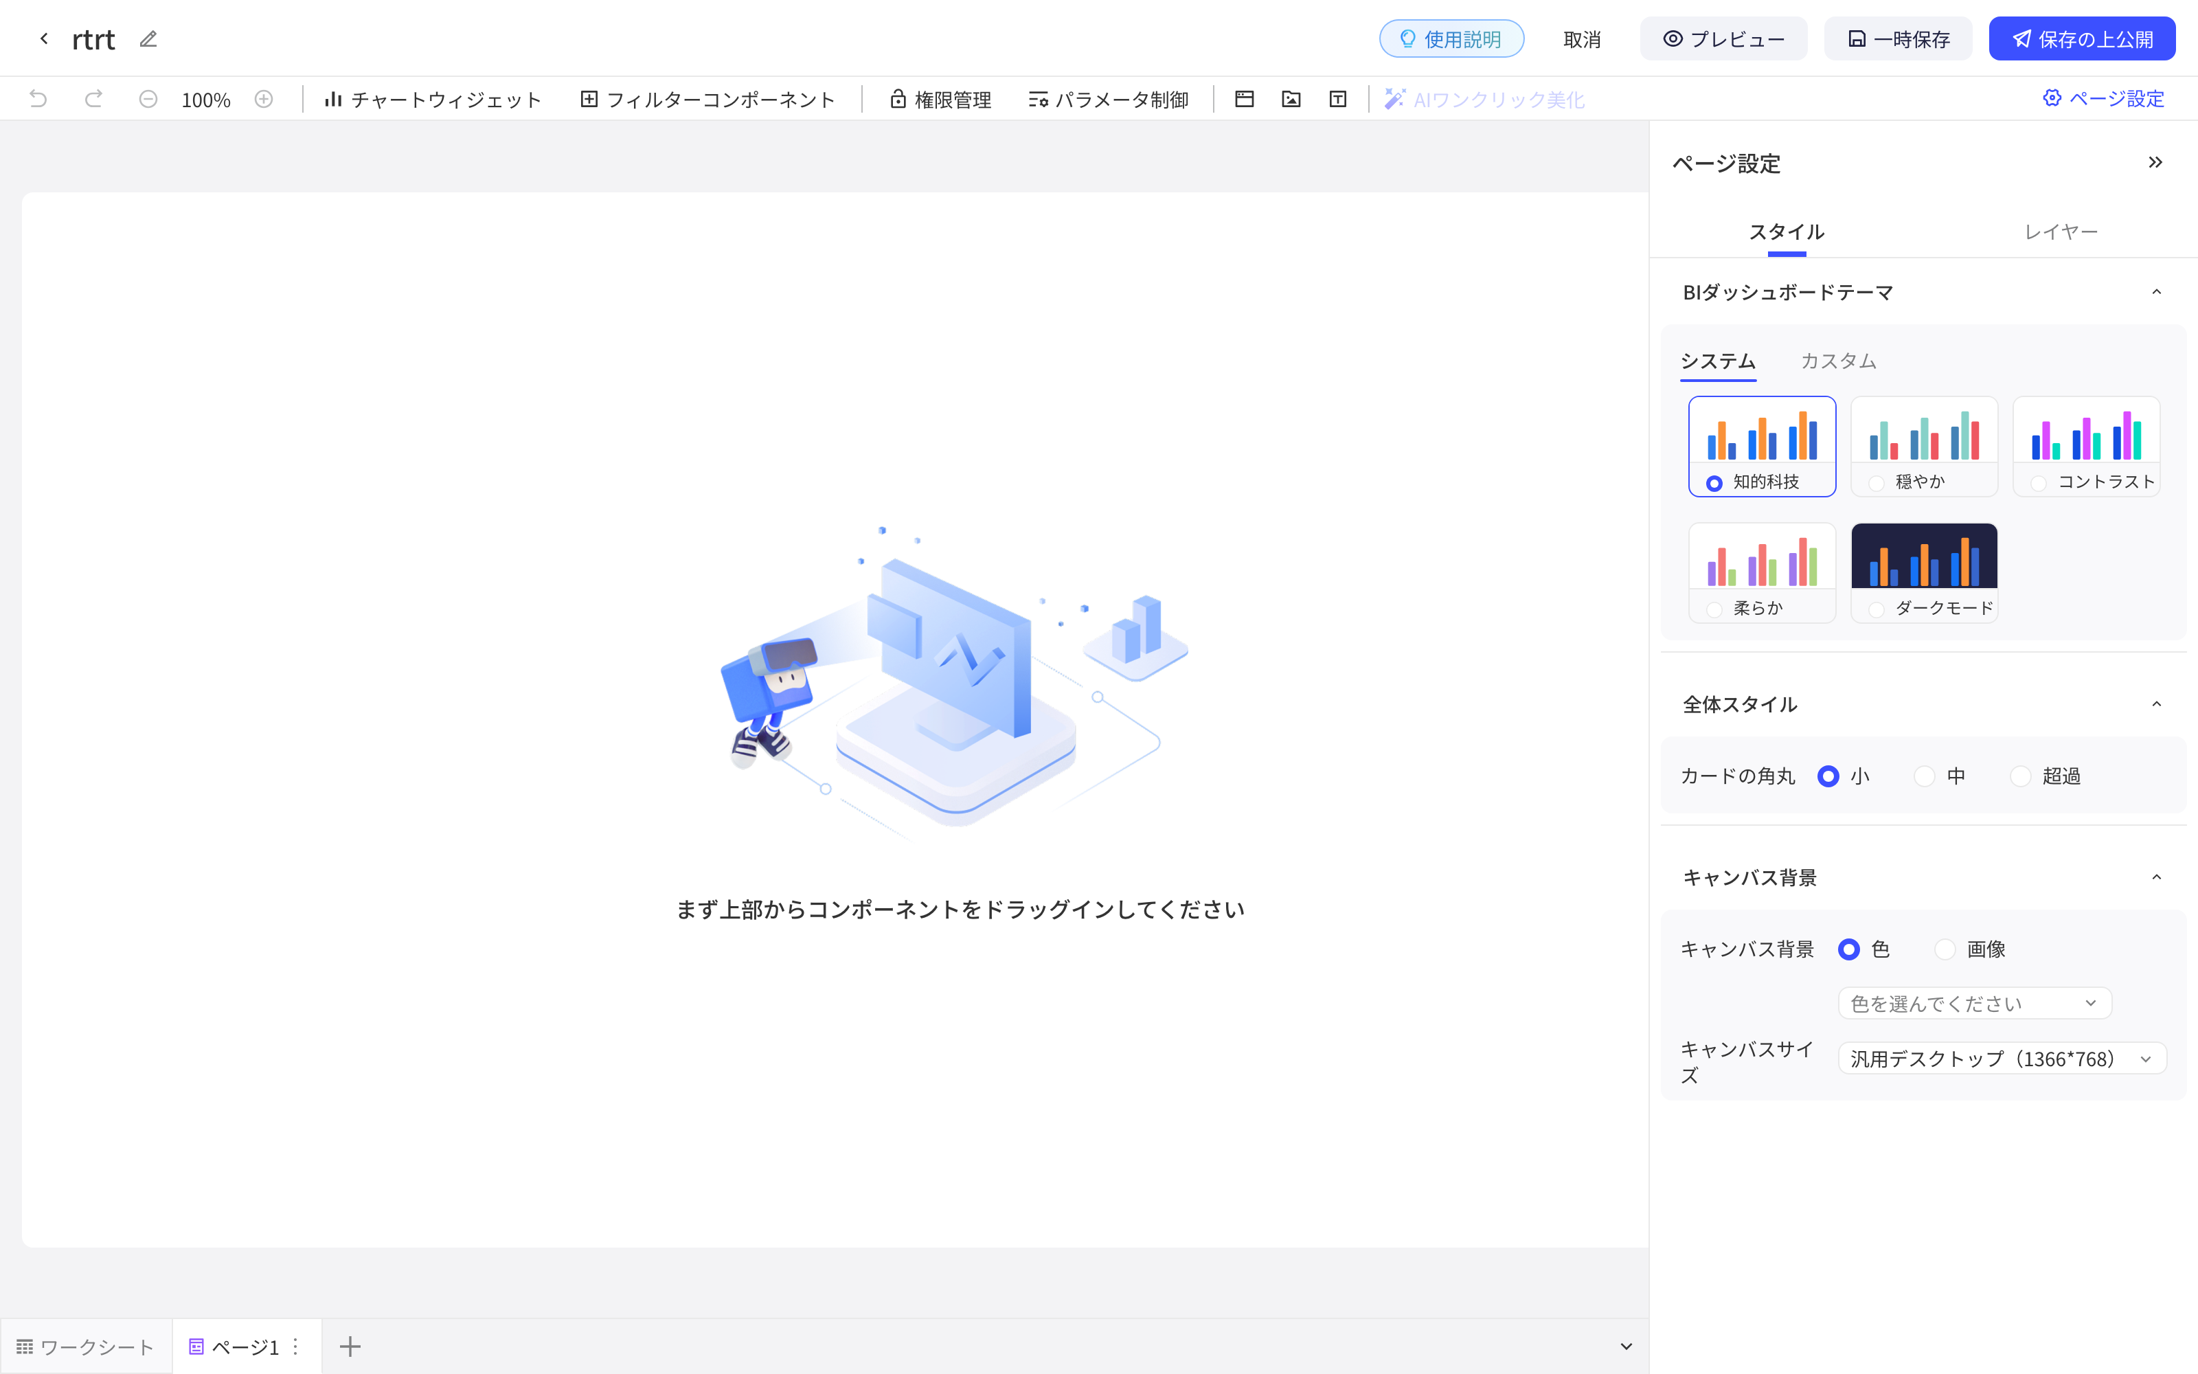
Task: Choose the ダークモード theme
Action: tap(1924, 572)
